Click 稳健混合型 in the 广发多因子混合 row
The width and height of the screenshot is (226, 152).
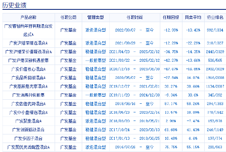[x=96, y=139]
